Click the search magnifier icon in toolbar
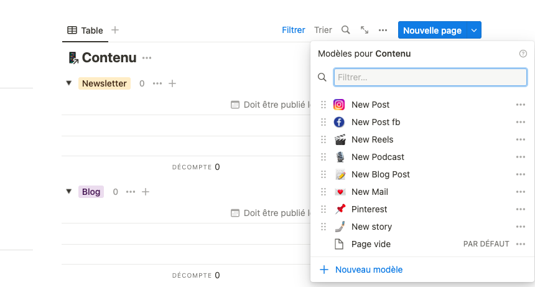 tap(346, 30)
